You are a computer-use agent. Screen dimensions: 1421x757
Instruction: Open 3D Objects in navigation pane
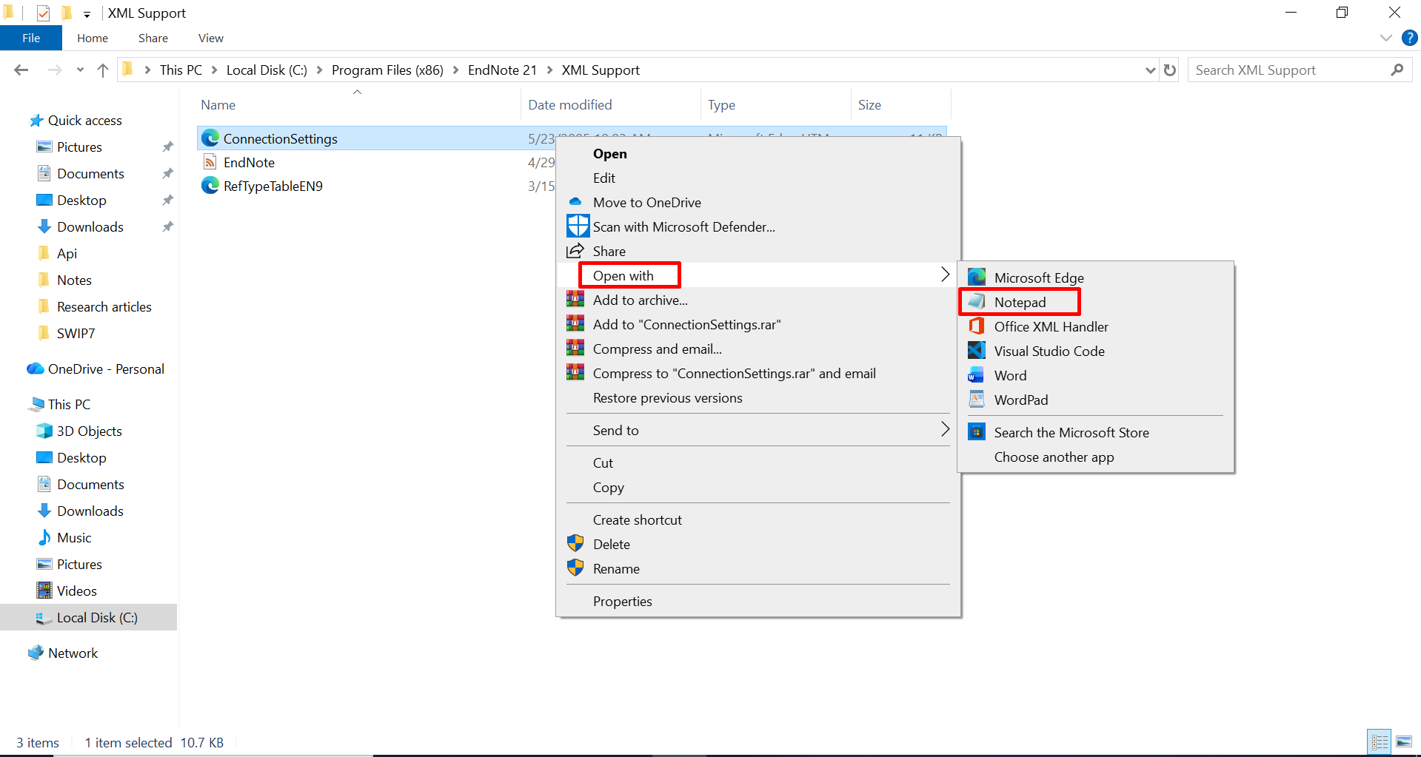coord(89,431)
